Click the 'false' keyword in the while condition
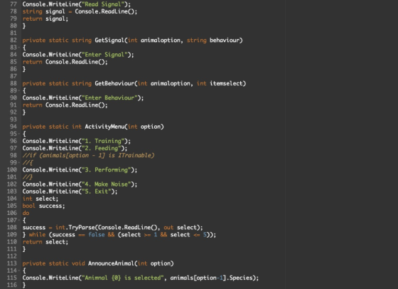Viewport: 398px width, 289px height. click(x=97, y=235)
